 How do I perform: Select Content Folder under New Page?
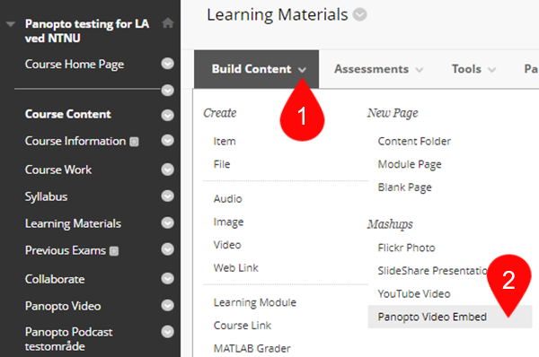[x=414, y=141]
